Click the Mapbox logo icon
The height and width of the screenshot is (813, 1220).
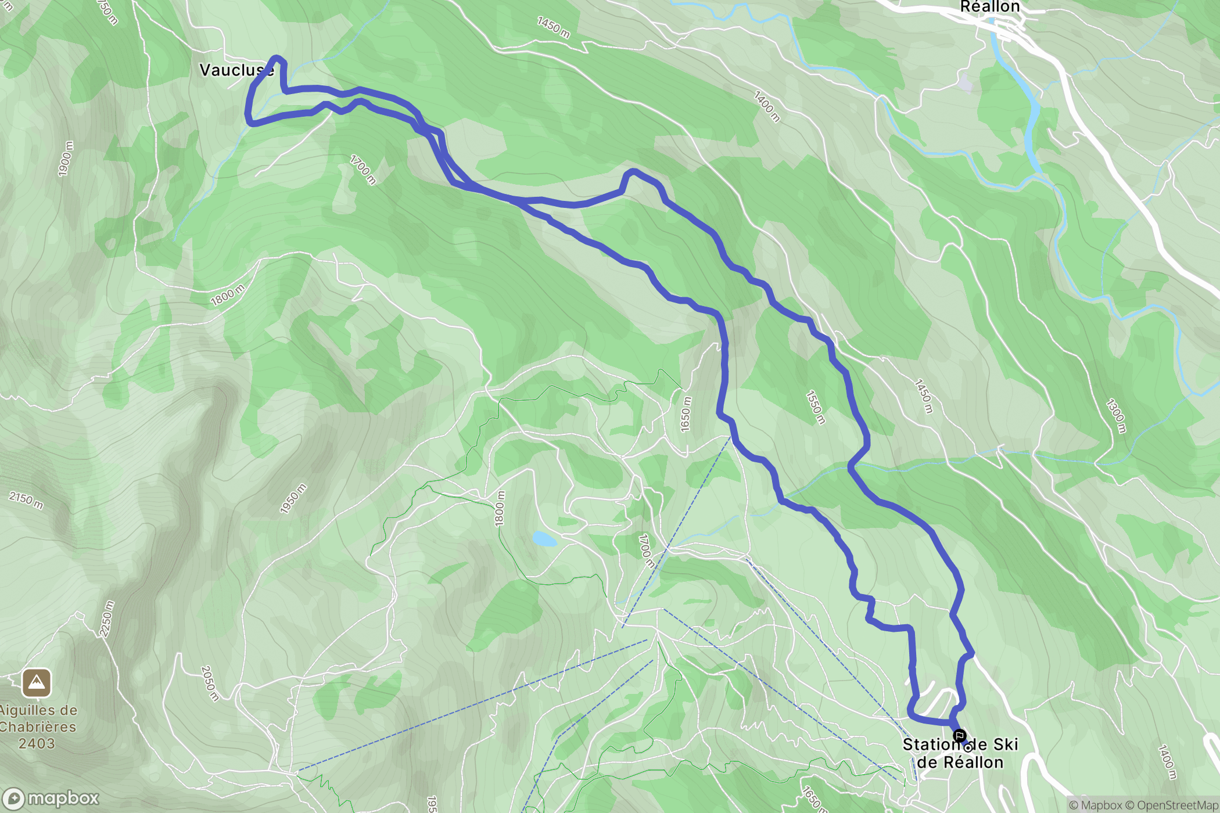13,800
